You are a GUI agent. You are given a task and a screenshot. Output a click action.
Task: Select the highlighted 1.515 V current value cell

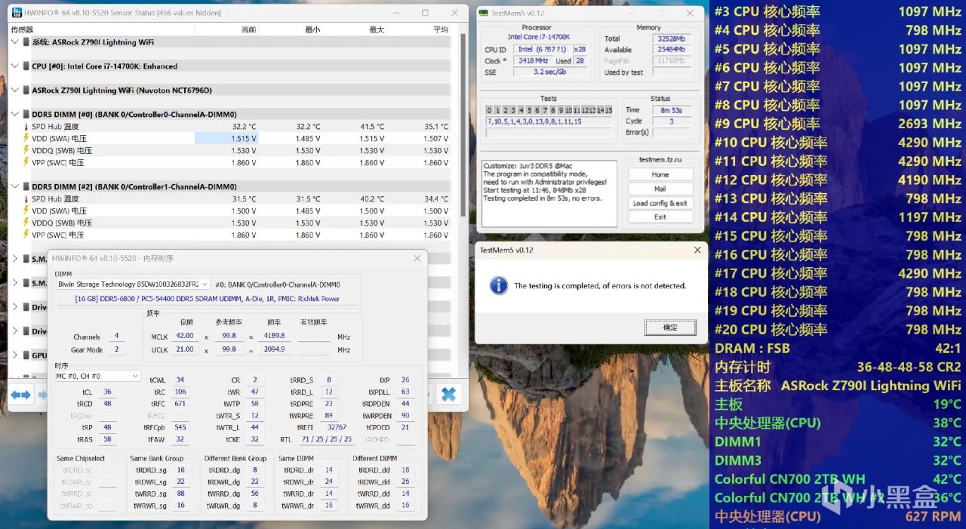226,139
